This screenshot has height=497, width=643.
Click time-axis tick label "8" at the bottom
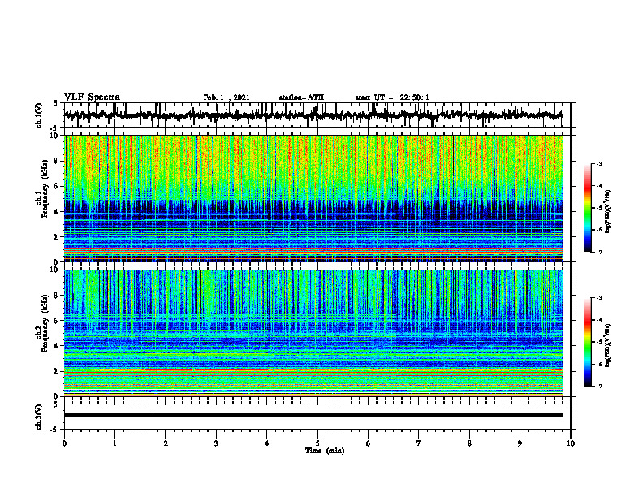(x=469, y=443)
